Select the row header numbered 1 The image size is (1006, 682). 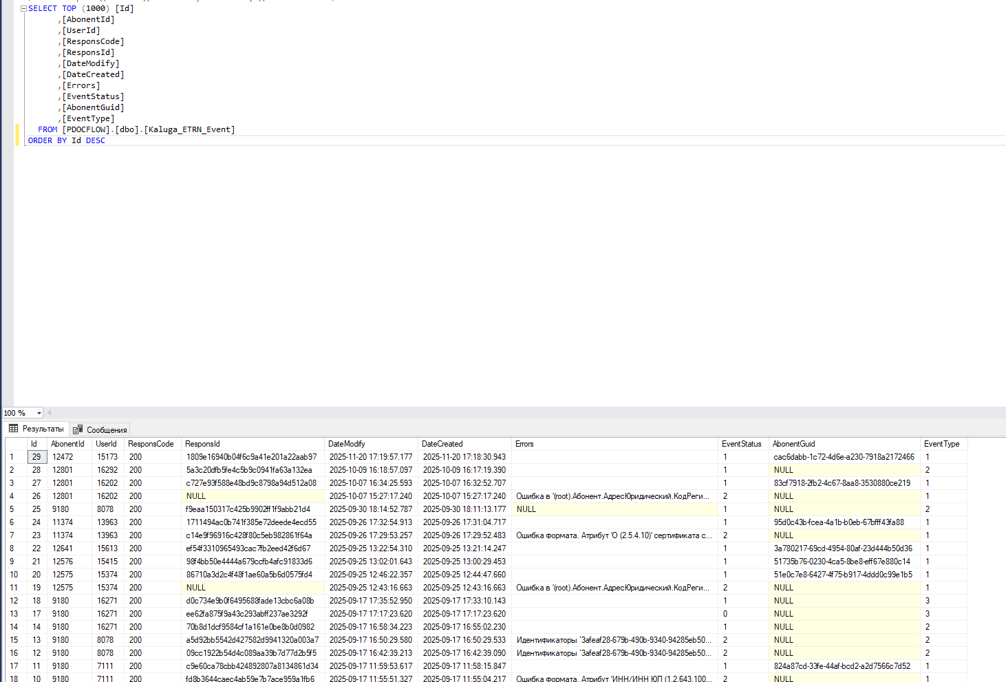pos(15,457)
